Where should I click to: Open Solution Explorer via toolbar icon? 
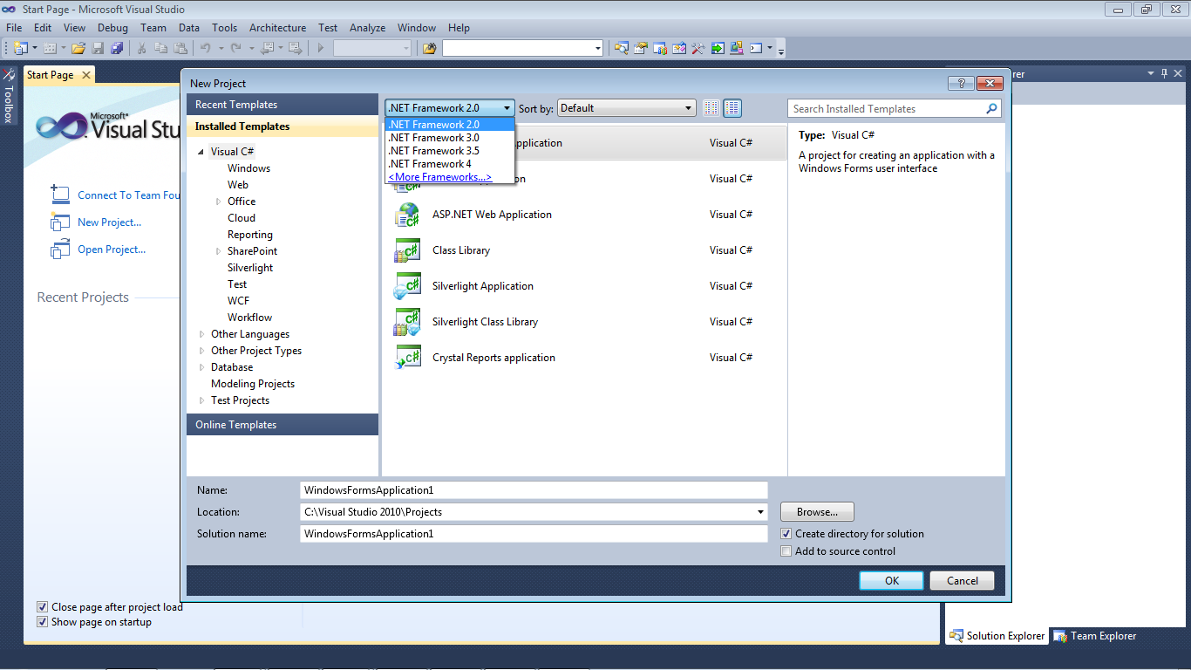point(622,48)
